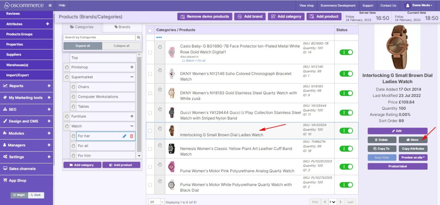The width and height of the screenshot is (440, 205).
Task: Click the drag handle icon beside Watch category
Action: point(66,126)
